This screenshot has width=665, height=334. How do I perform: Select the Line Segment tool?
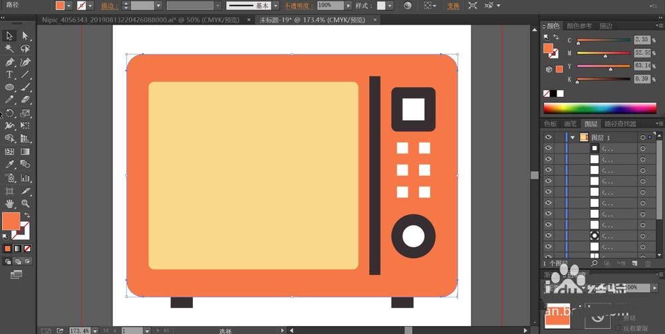25,74
